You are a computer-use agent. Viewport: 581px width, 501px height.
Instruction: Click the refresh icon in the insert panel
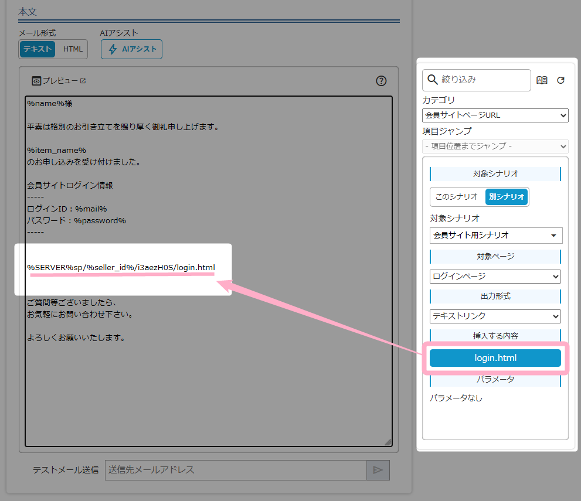(560, 80)
